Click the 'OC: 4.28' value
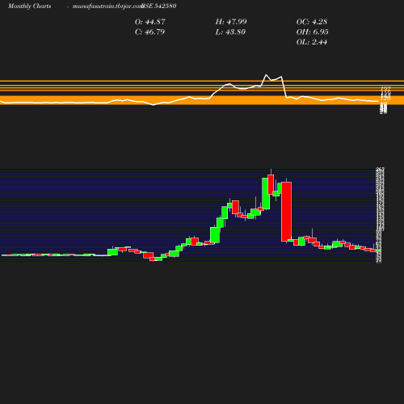404x404 pixels. 312,22
